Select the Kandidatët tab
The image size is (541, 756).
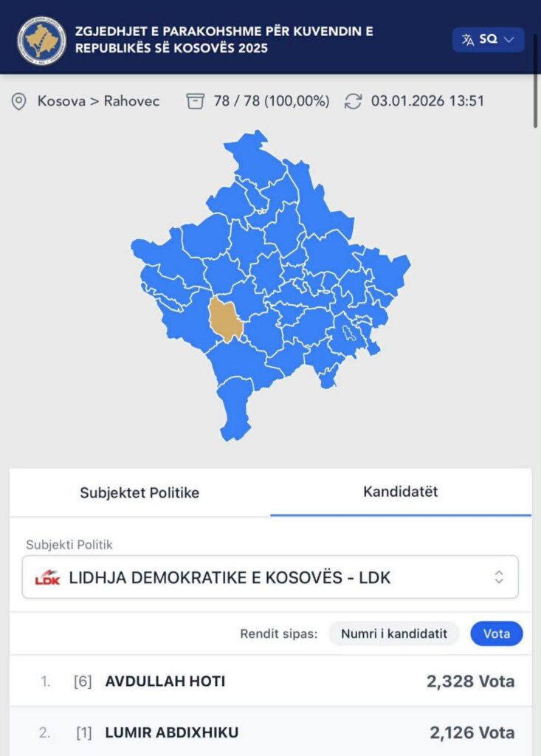pos(400,492)
